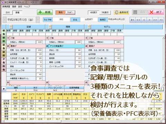166x124 pixels.
Task: Click the 氏名 field showing 山田洋介
Action: pos(89,20)
